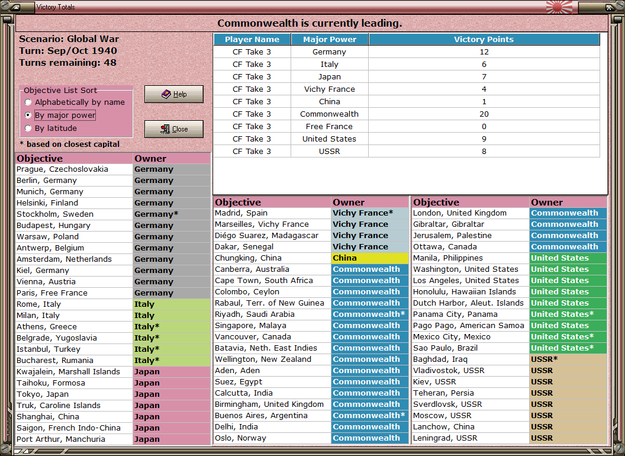Click green Italy owner cell for Rome

click(x=172, y=304)
